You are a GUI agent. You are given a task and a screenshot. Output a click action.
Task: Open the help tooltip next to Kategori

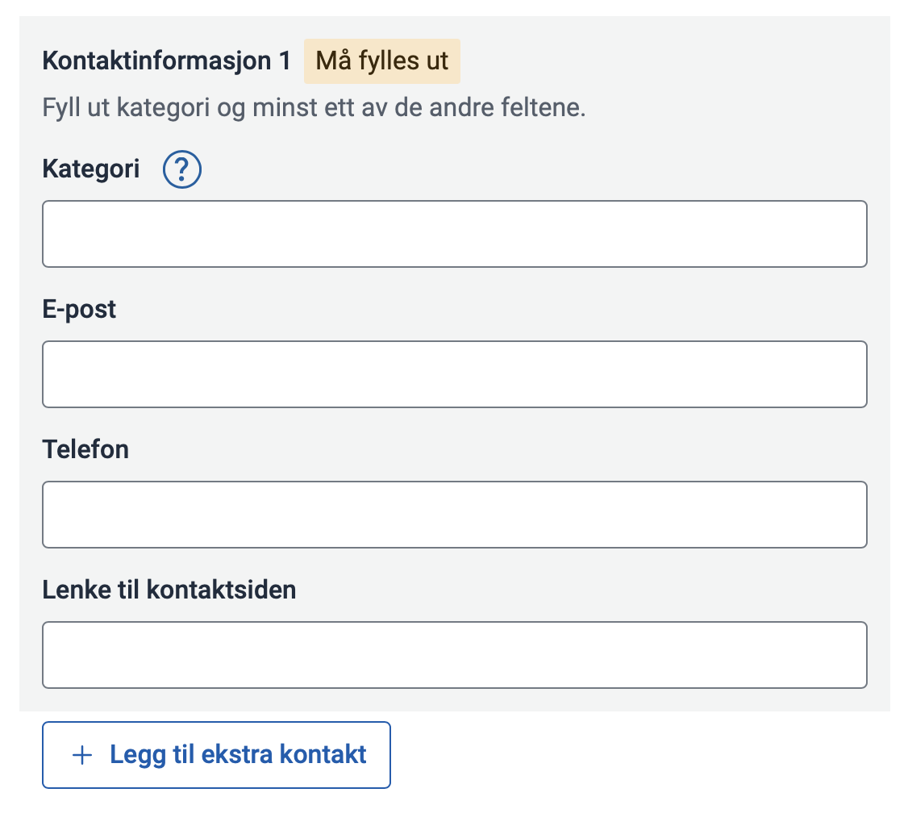coord(181,170)
